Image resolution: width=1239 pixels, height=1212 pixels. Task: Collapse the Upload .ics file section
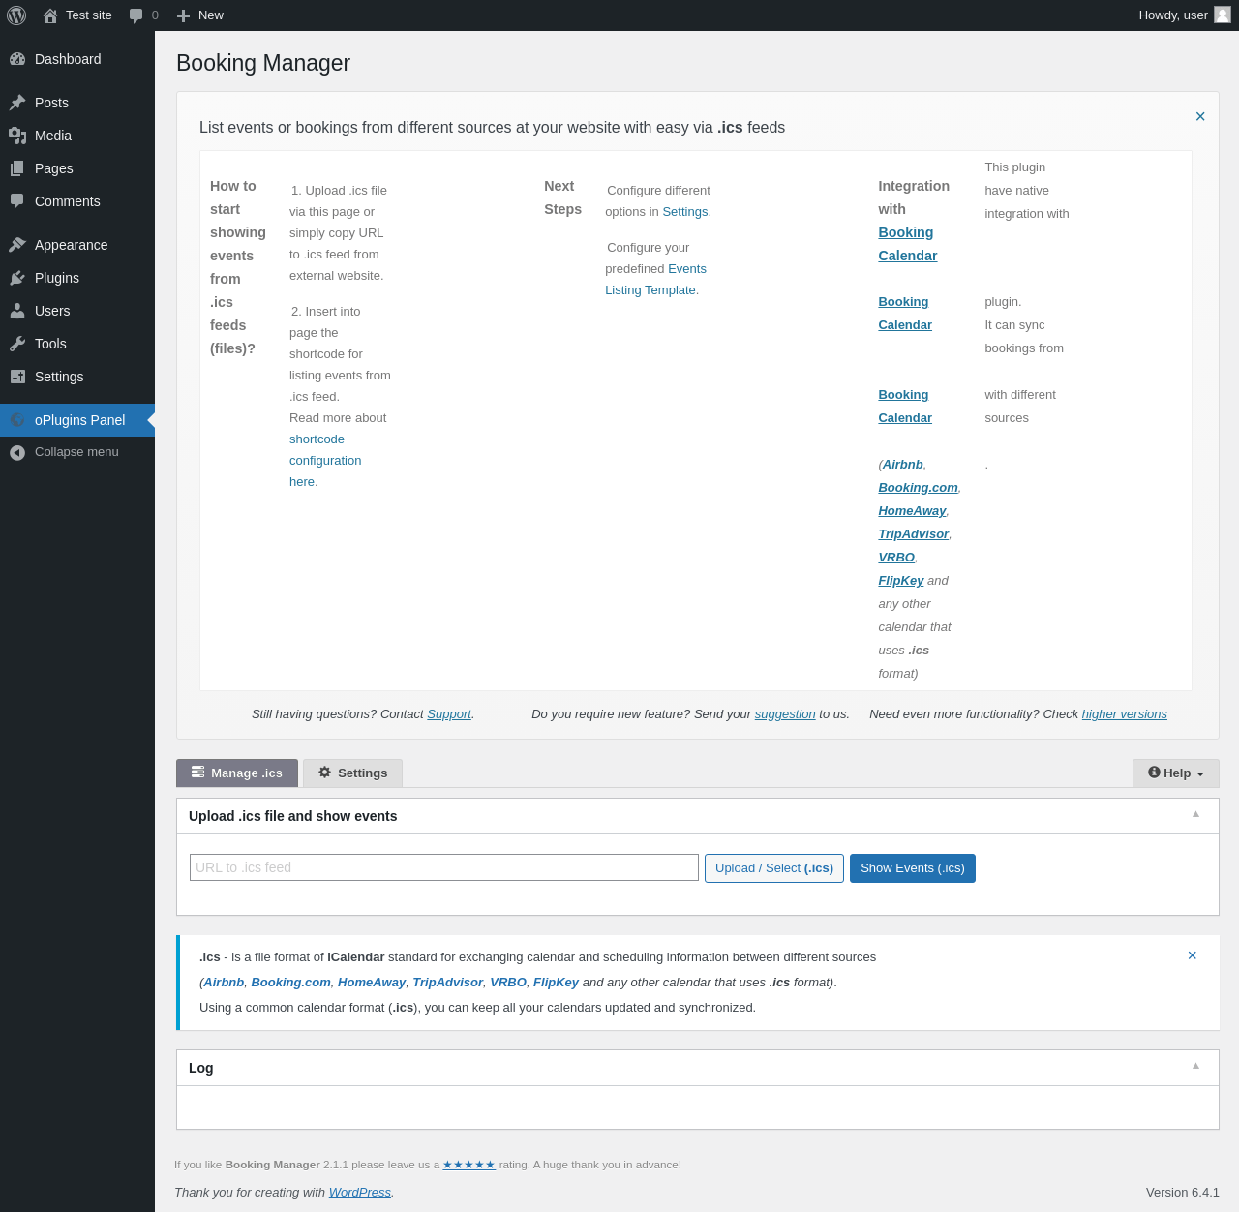pos(1196,814)
